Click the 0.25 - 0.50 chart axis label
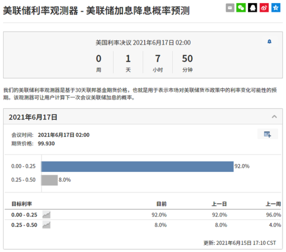Screen dimensions: 286x252 23,180
